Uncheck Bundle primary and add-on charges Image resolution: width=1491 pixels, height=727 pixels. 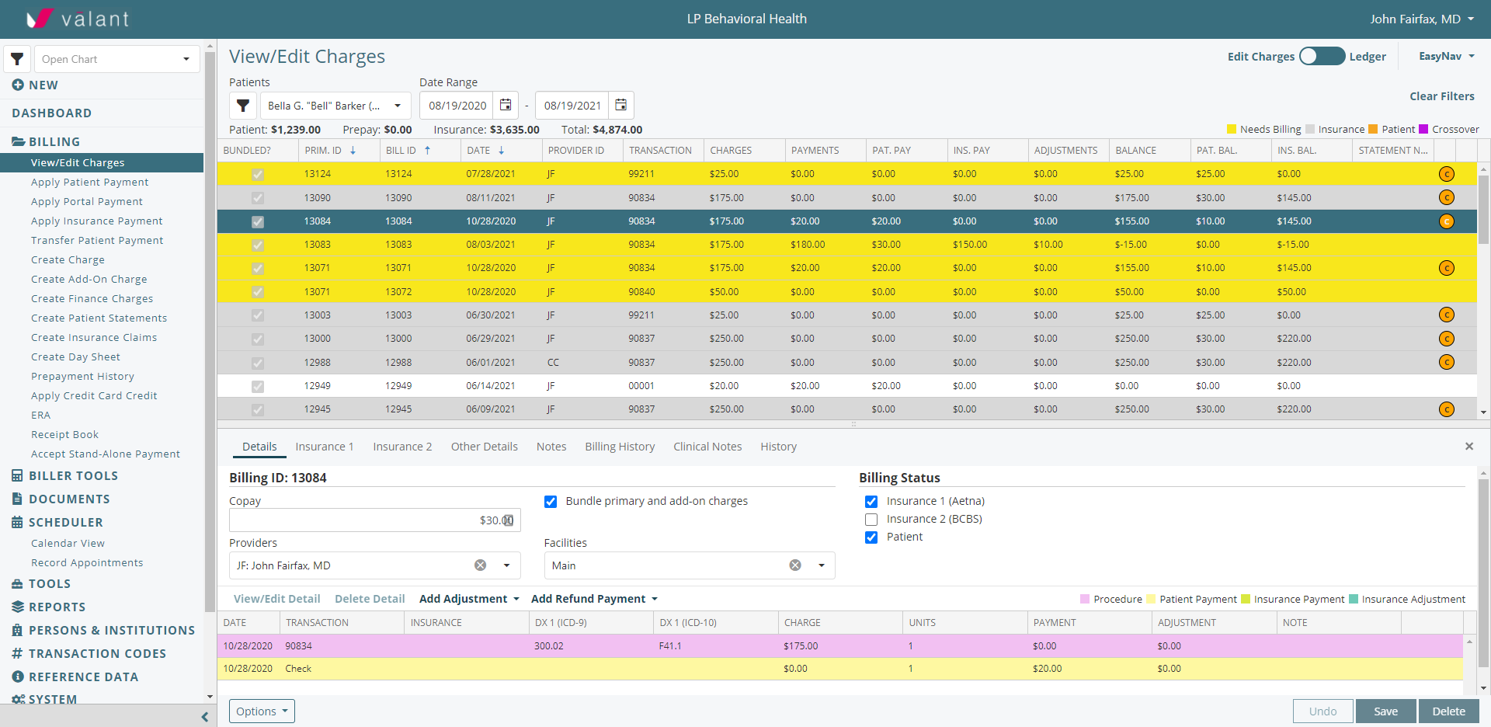point(551,502)
